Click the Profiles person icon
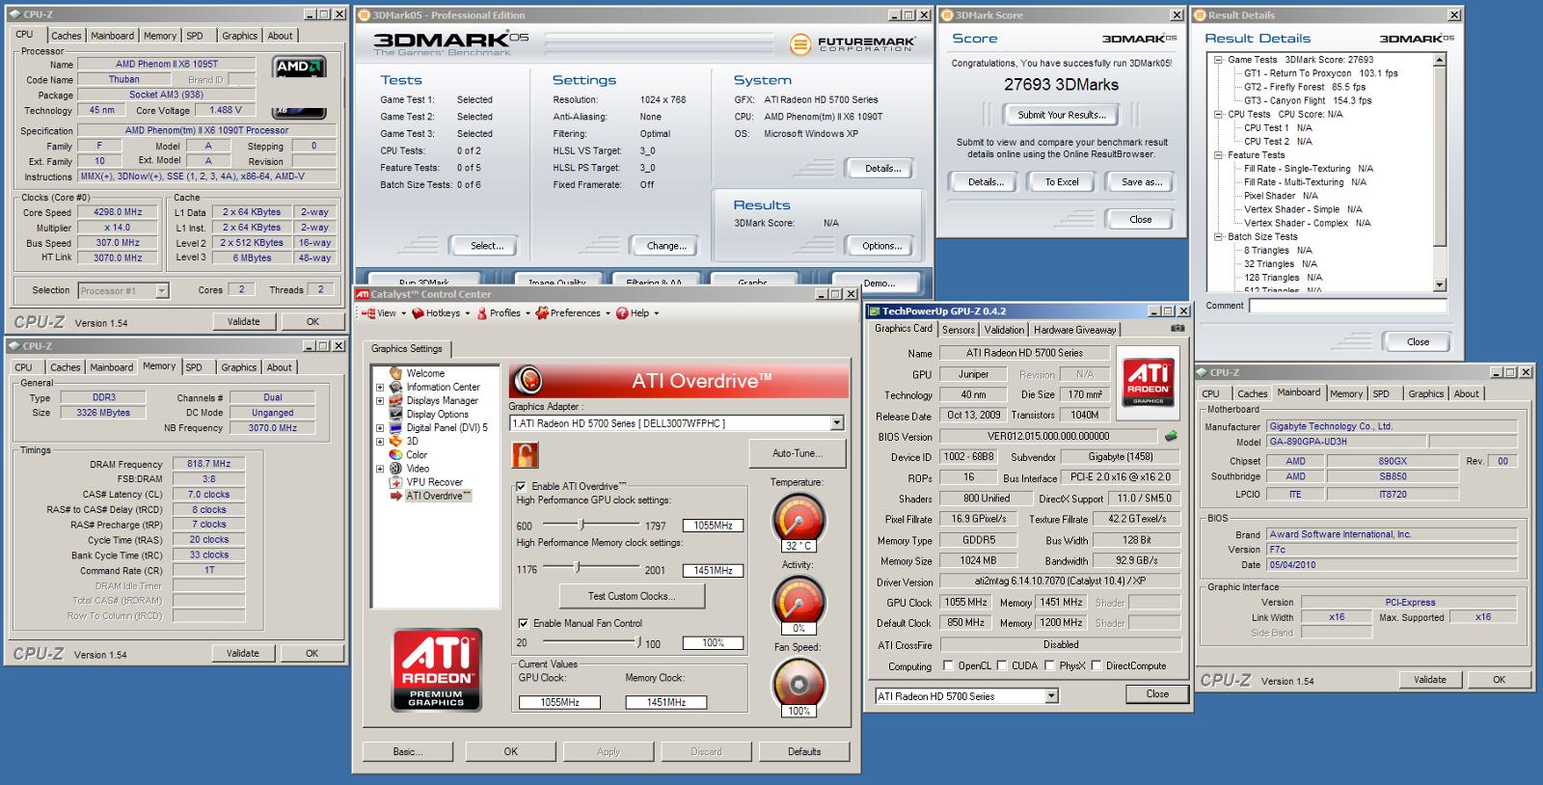 (x=481, y=313)
